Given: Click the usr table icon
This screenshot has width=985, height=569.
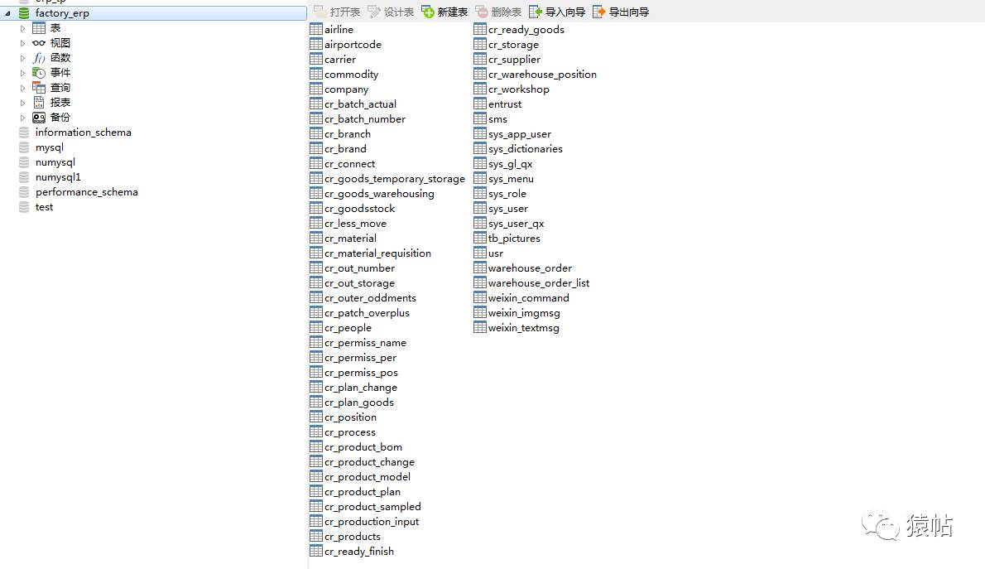Looking at the screenshot, I should [x=480, y=253].
